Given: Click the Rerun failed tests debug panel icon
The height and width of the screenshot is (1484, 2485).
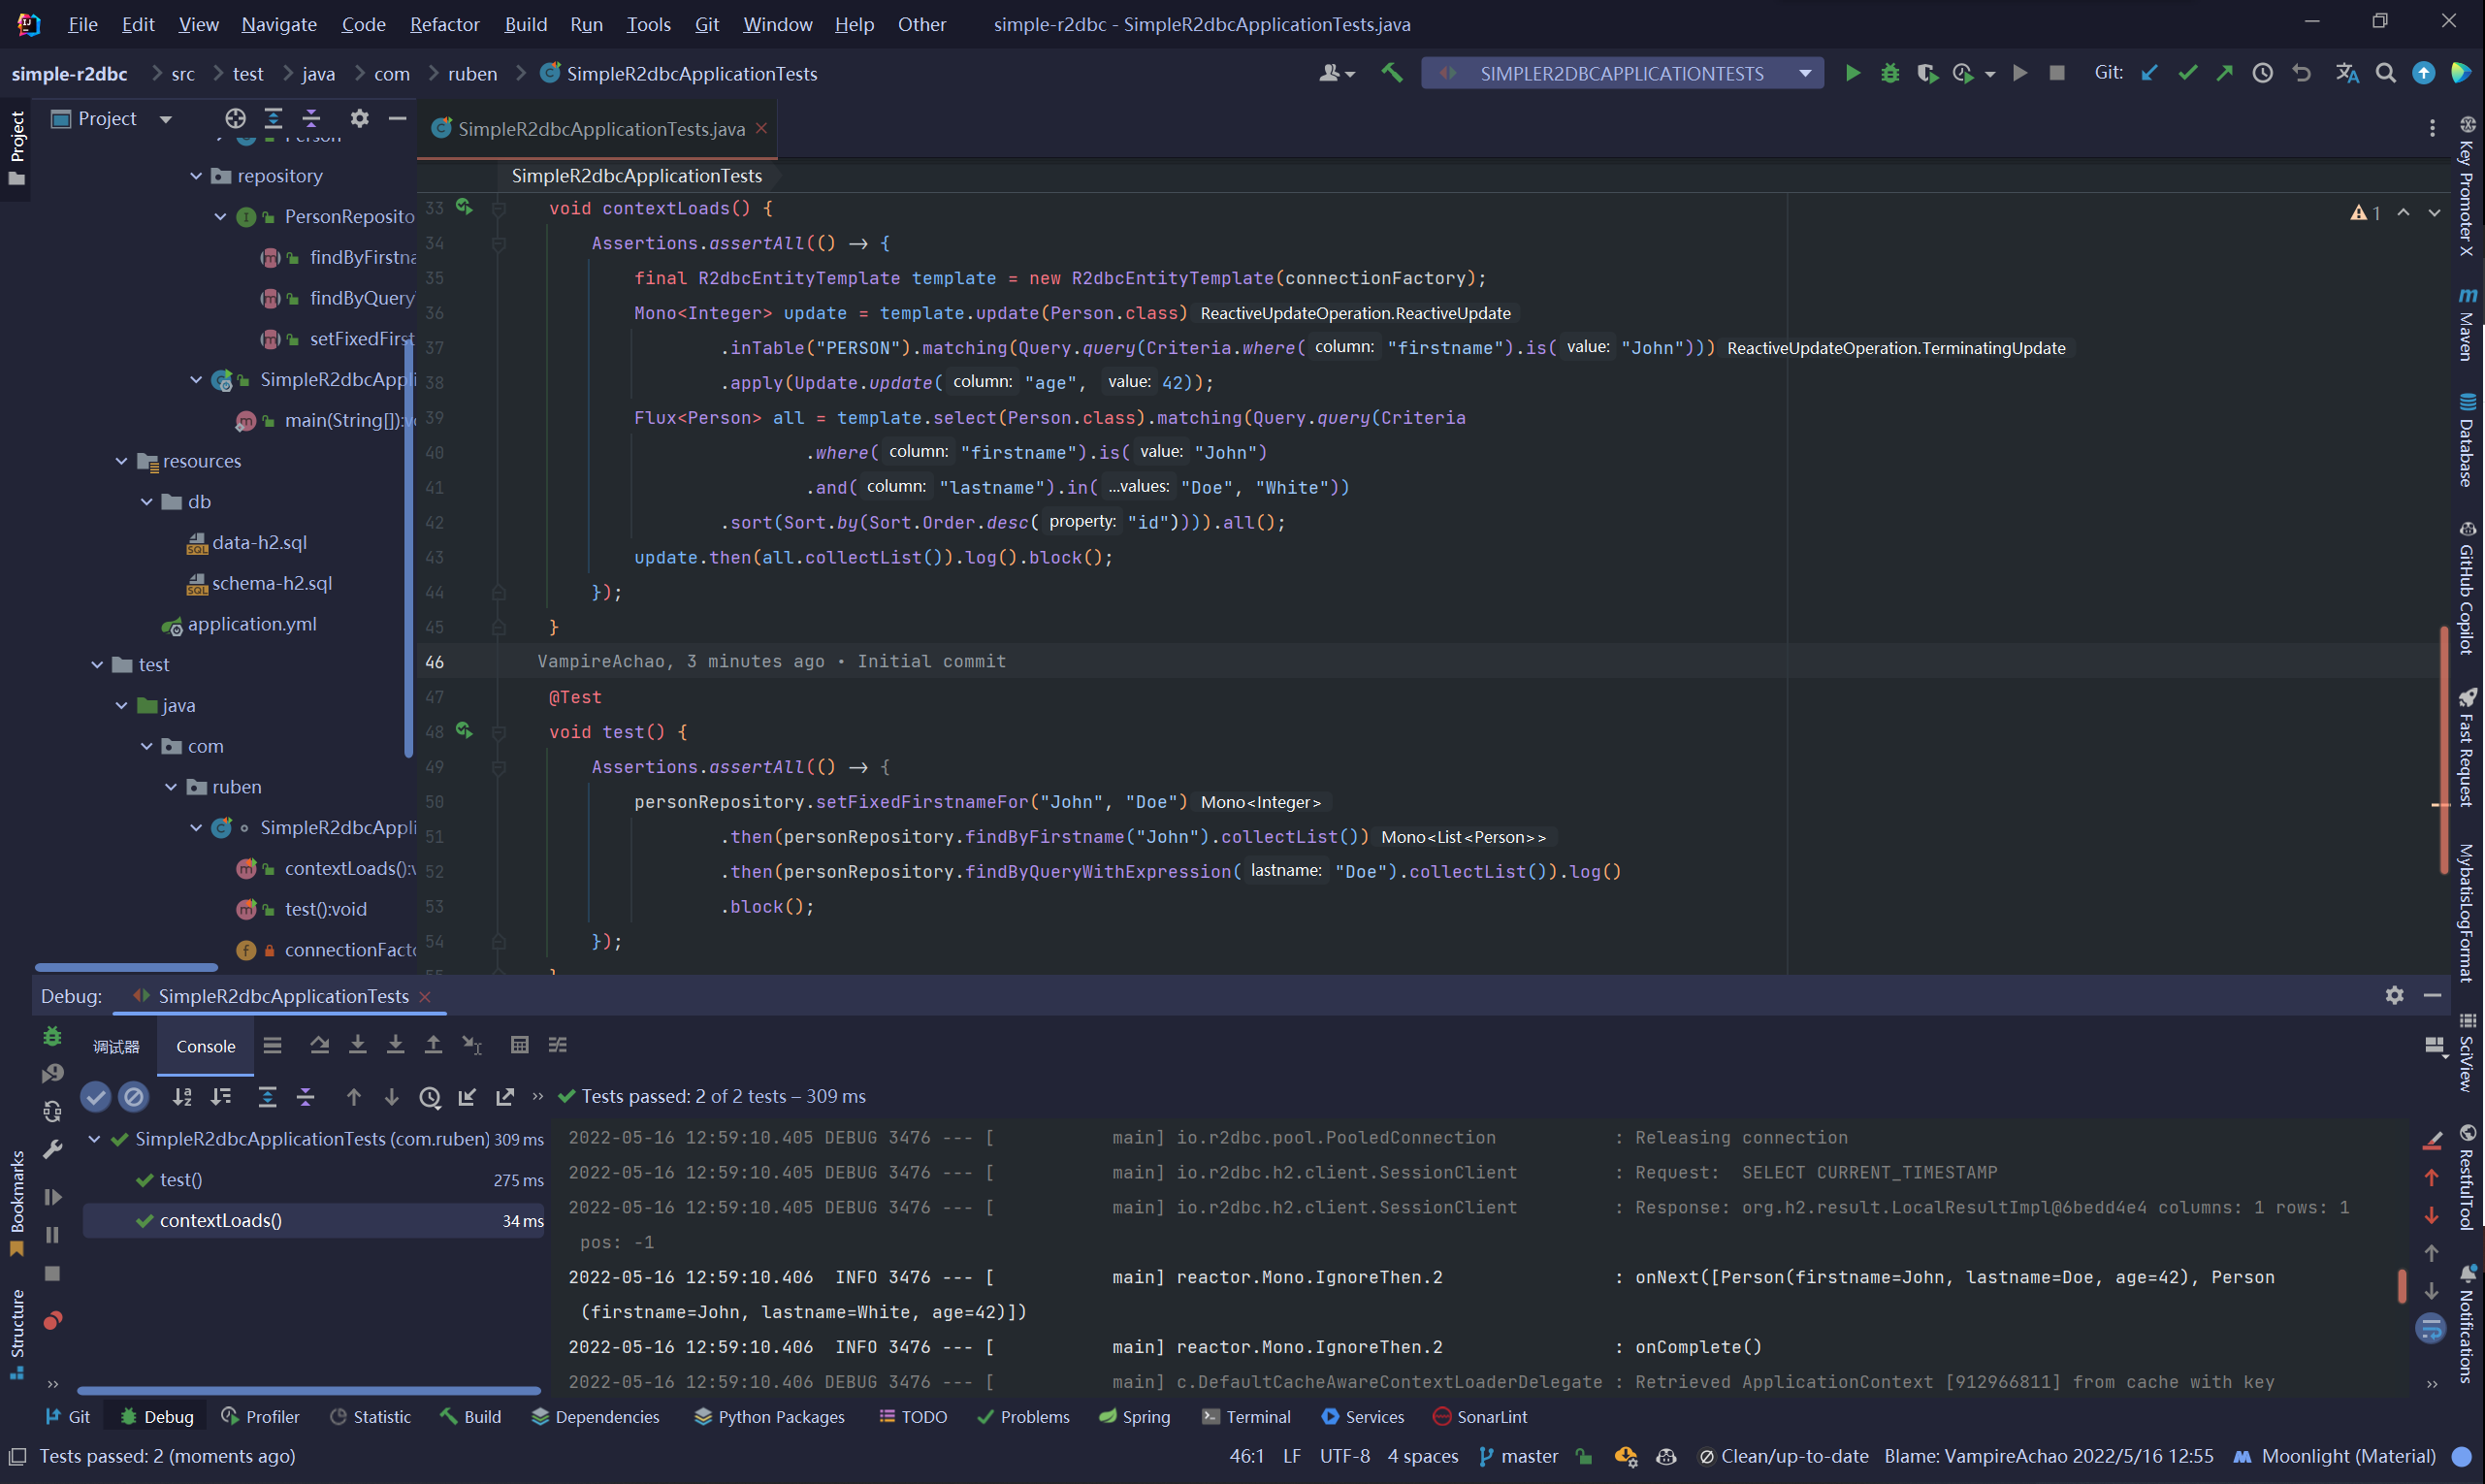Looking at the screenshot, I should tap(53, 1073).
